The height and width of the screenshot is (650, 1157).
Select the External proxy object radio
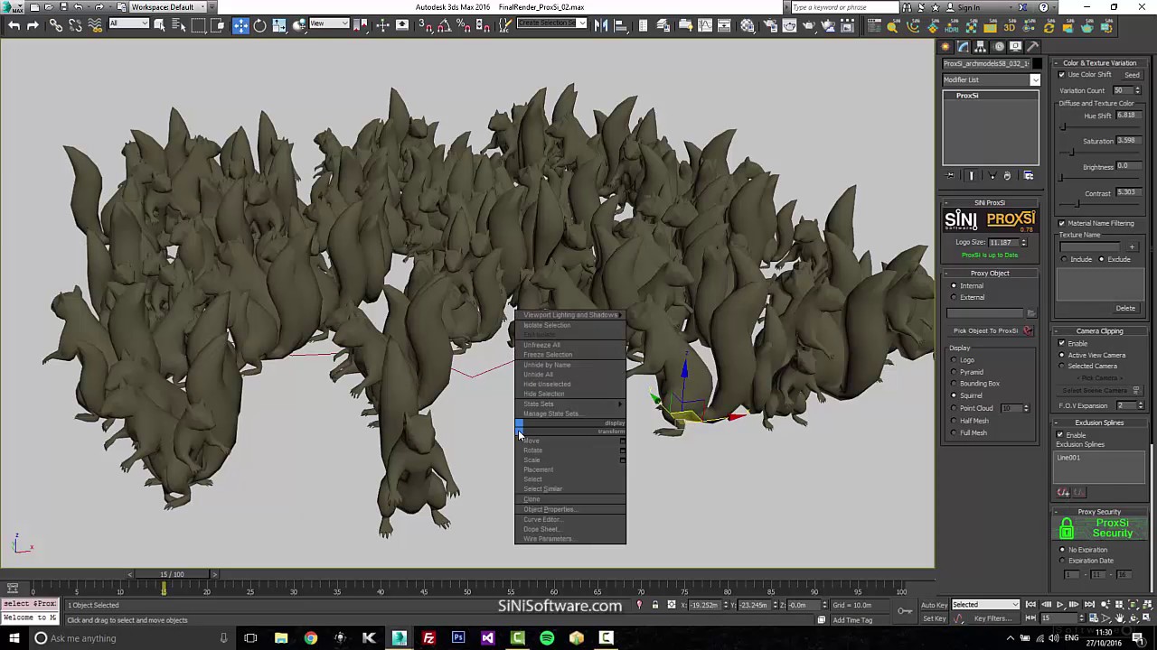(954, 298)
